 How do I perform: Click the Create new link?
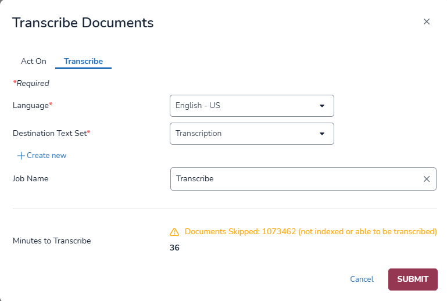[47, 156]
